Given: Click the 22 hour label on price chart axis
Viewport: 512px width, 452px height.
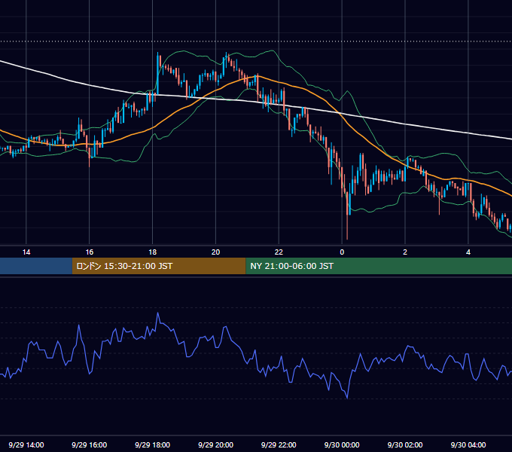Looking at the screenshot, I should click(x=279, y=252).
